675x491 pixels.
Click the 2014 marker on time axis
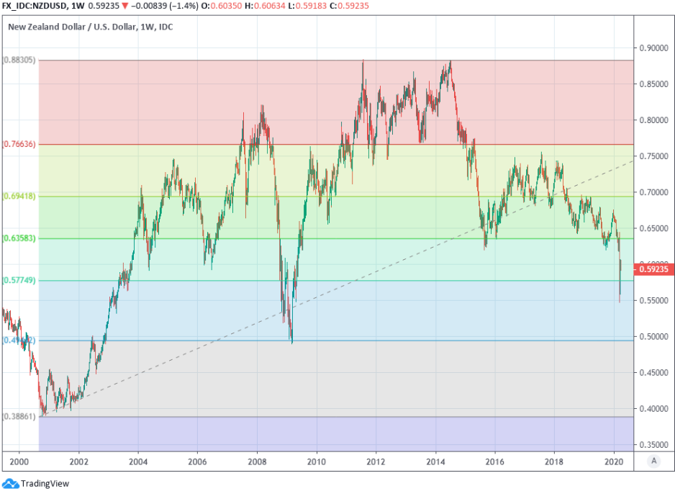click(x=435, y=461)
